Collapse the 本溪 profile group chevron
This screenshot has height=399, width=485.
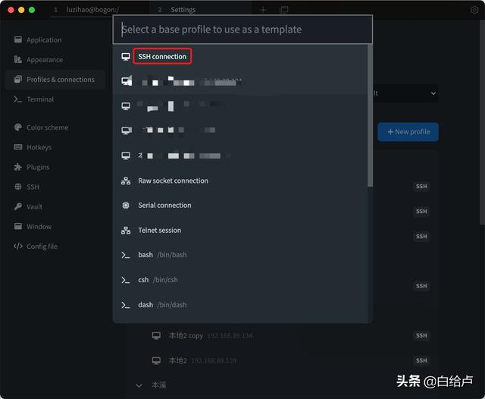click(139, 385)
